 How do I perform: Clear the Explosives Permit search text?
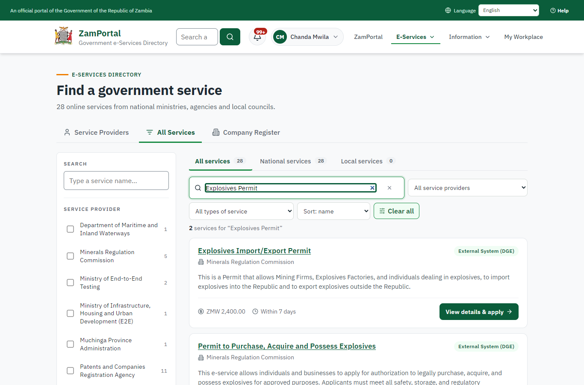(x=372, y=188)
